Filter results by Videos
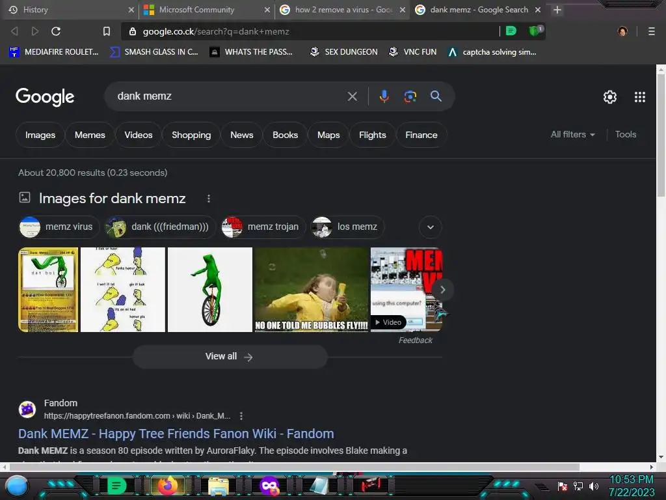The image size is (666, 500). [138, 135]
